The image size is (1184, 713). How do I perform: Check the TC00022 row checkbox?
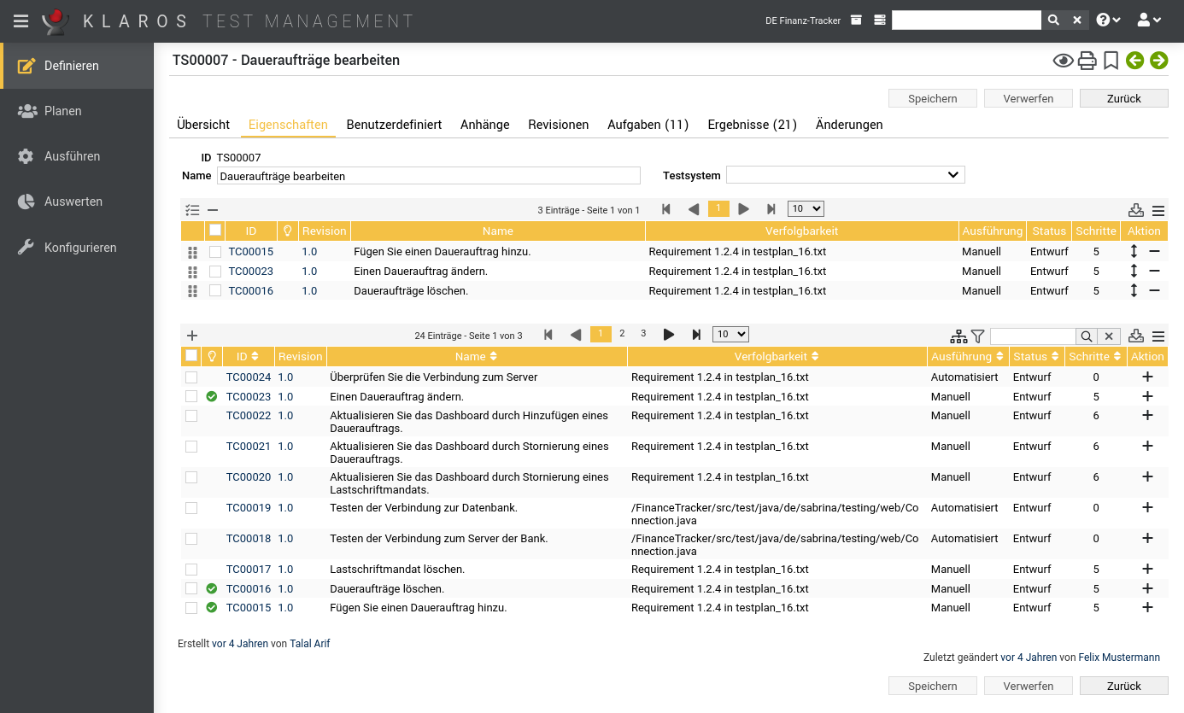click(191, 416)
